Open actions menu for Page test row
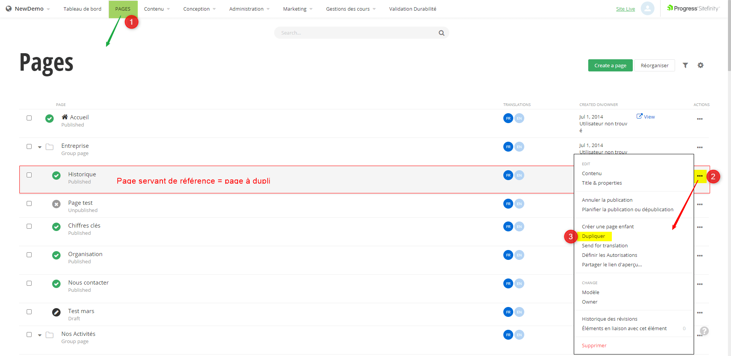 click(x=699, y=204)
